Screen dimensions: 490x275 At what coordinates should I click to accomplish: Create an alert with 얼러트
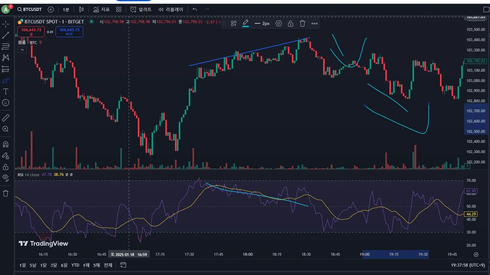point(141,9)
